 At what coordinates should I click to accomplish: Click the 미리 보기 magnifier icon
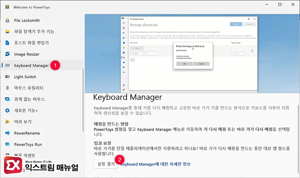coord(7,121)
